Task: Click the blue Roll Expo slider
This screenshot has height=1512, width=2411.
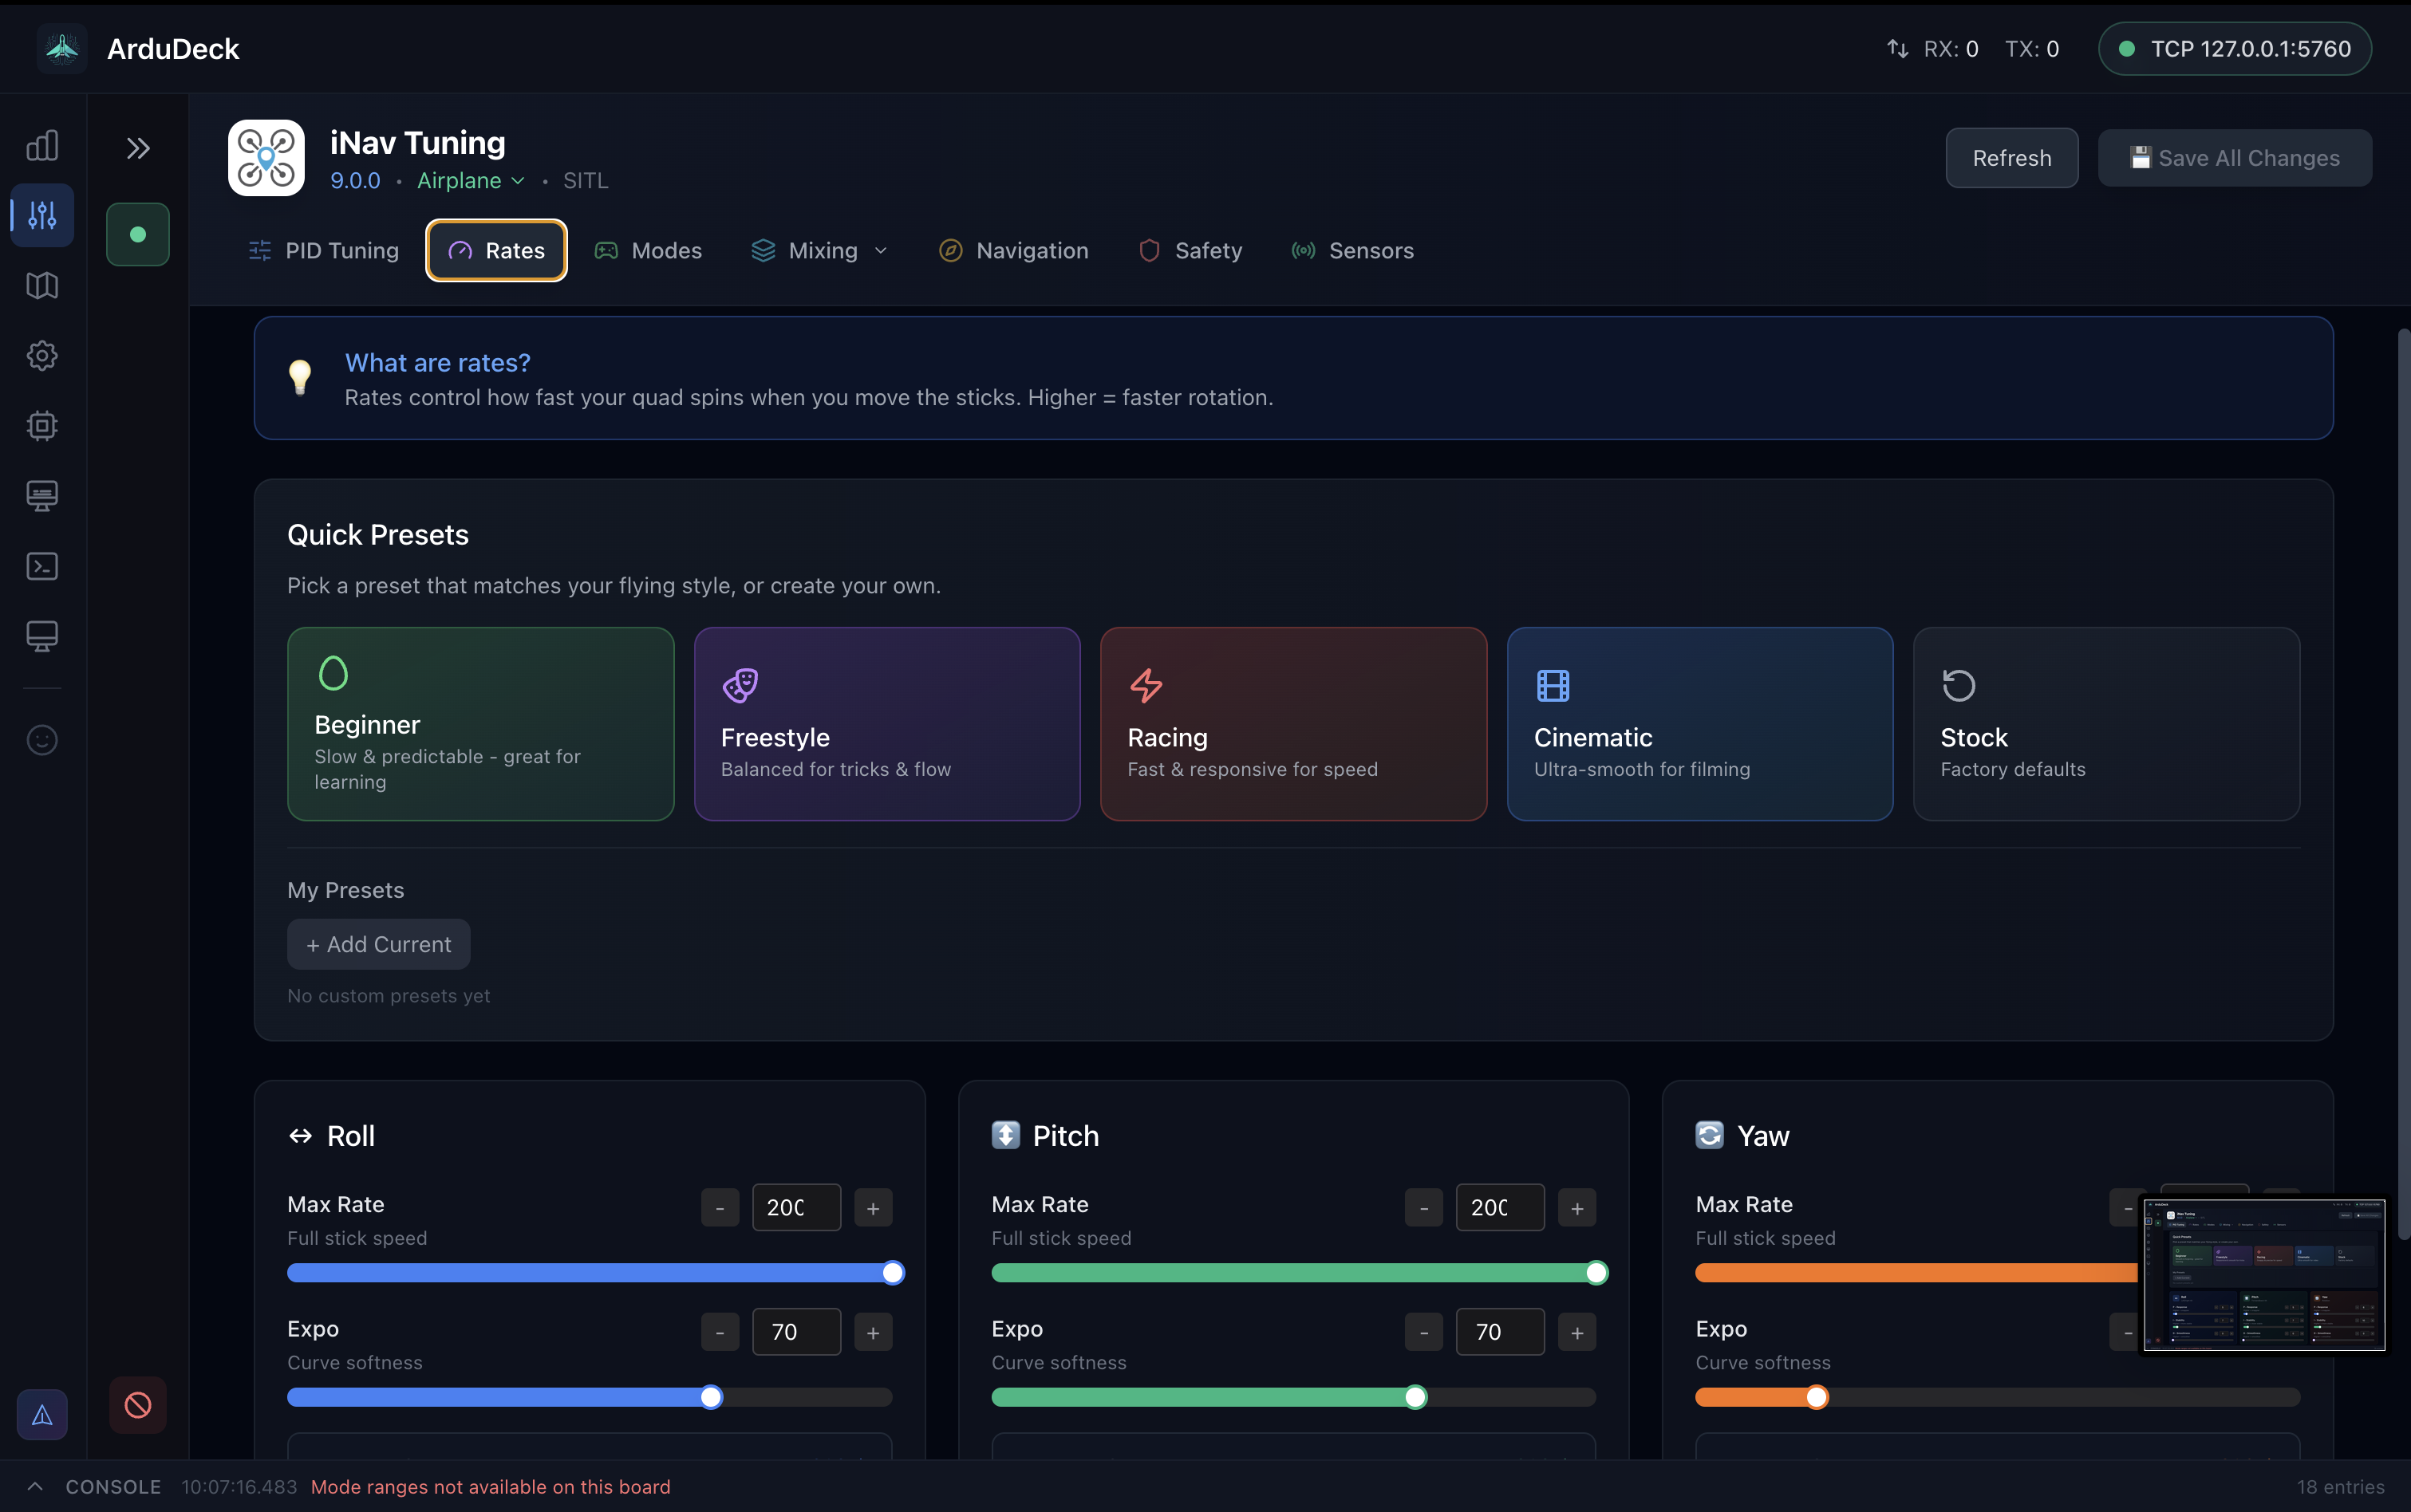Action: coord(590,1397)
